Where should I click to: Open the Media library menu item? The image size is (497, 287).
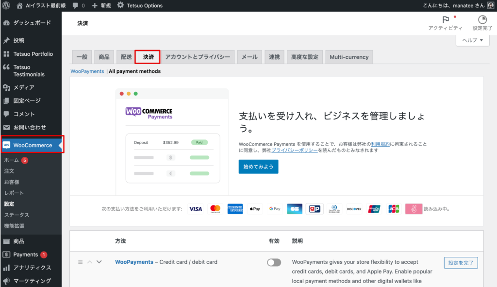tap(23, 87)
